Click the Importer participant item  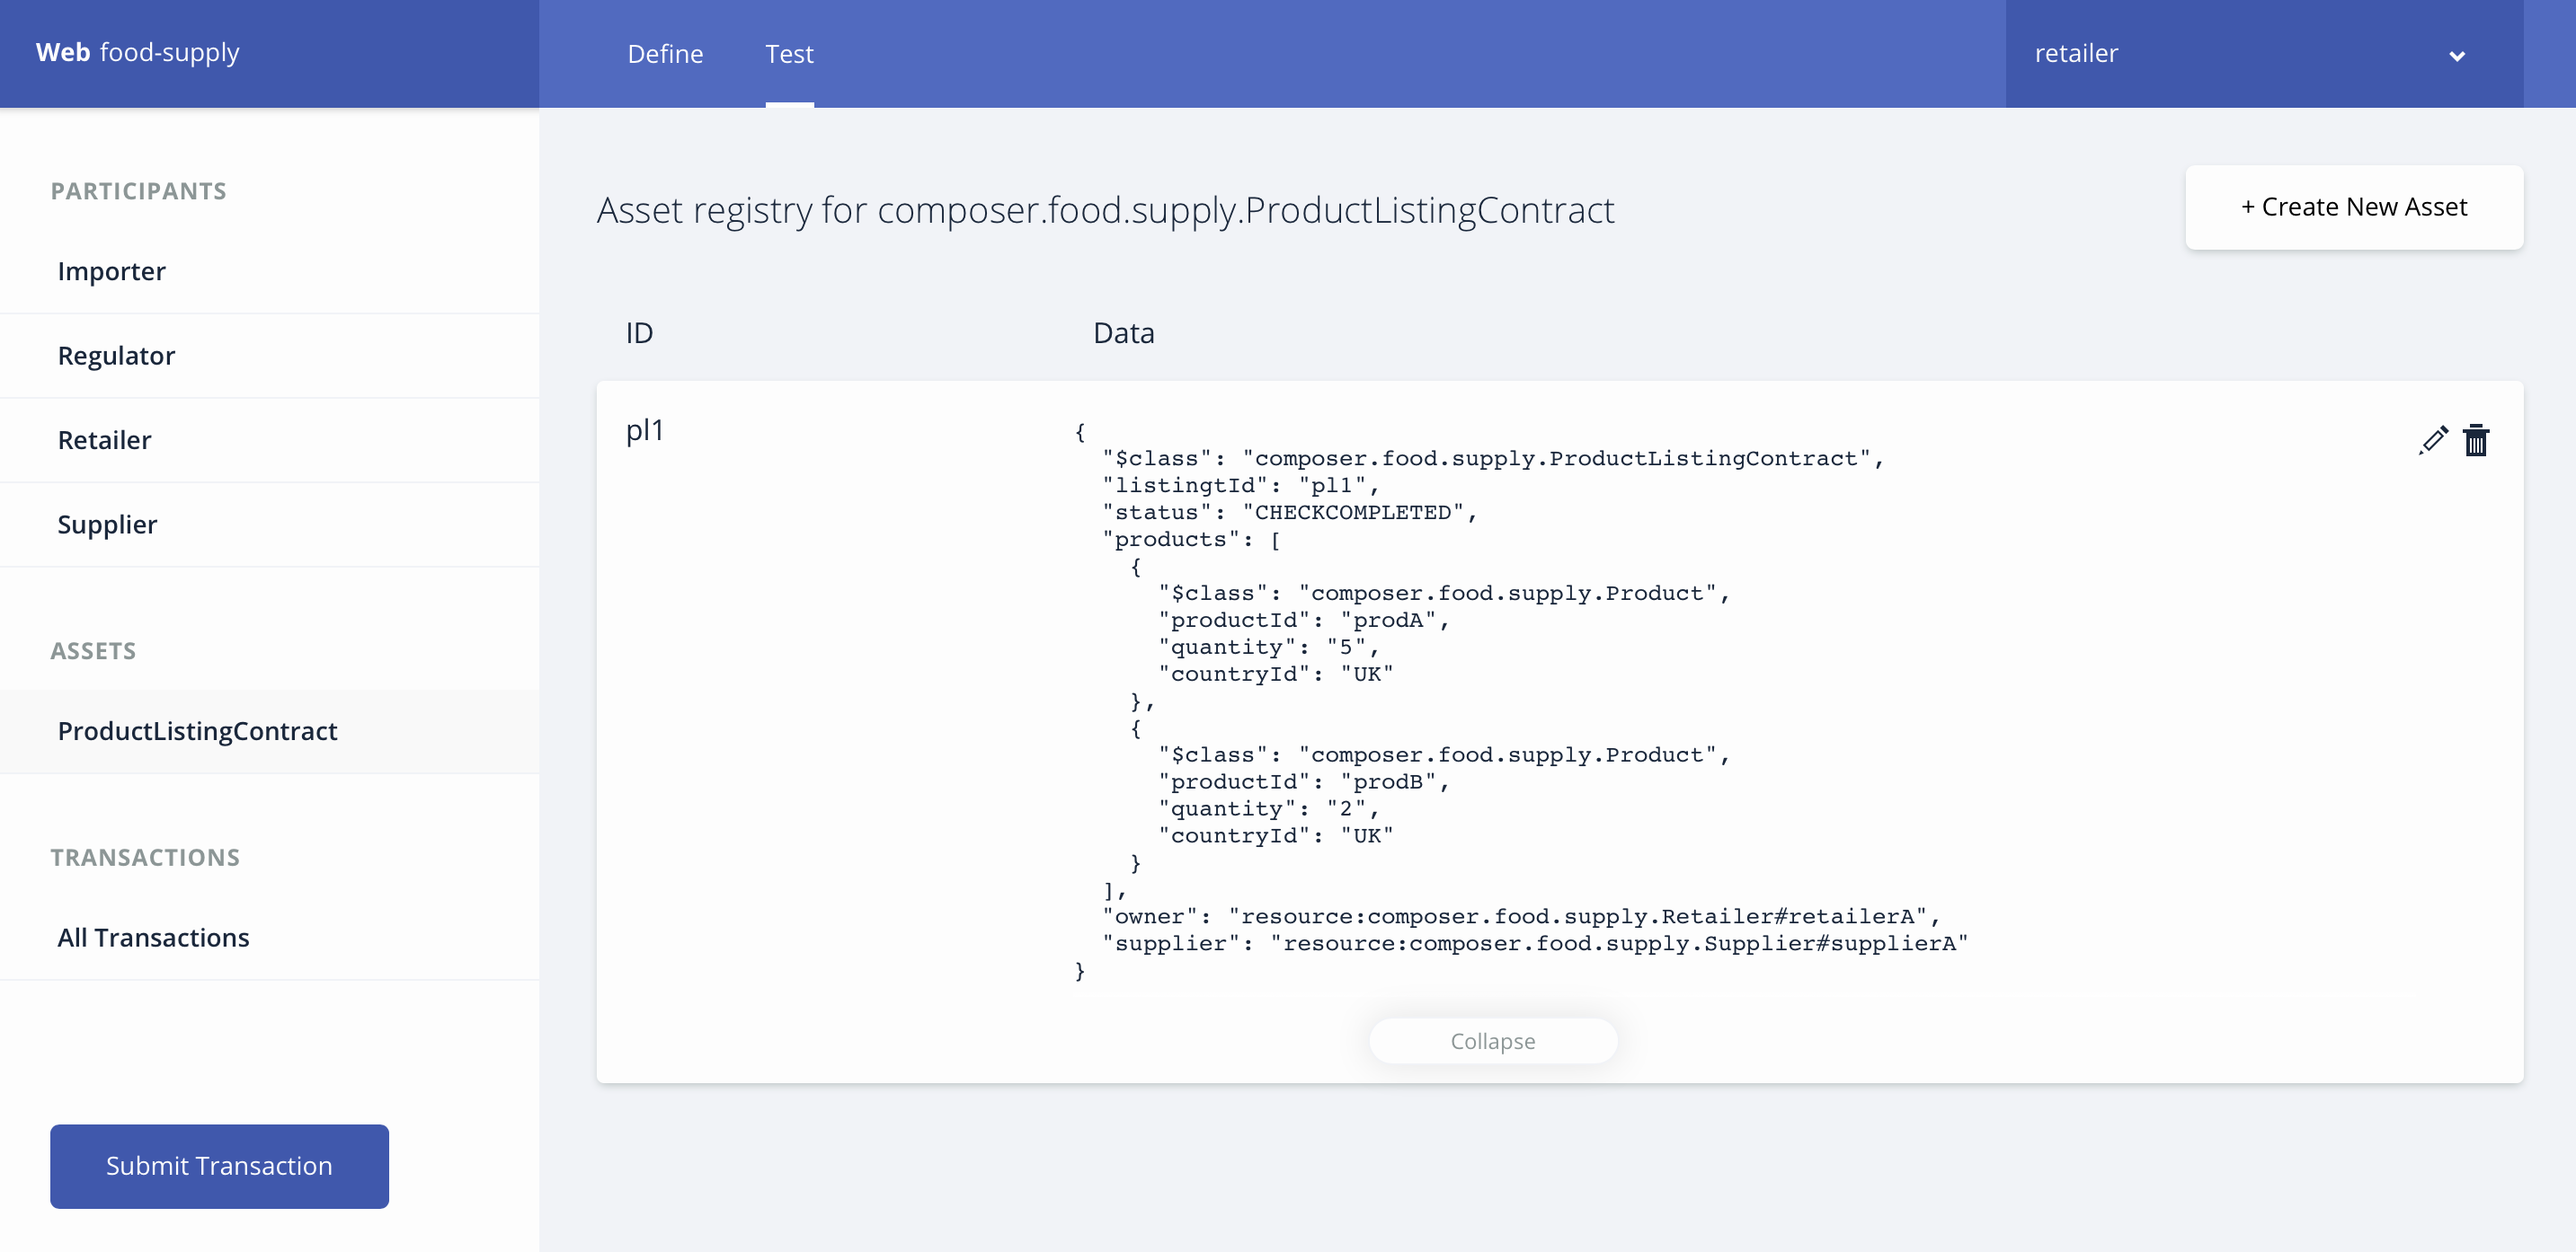(111, 269)
